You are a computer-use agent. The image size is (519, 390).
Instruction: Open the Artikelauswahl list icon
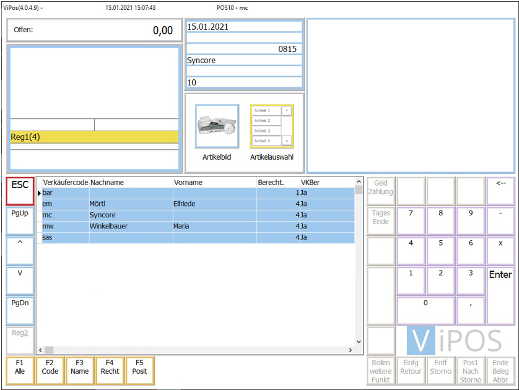coord(271,126)
